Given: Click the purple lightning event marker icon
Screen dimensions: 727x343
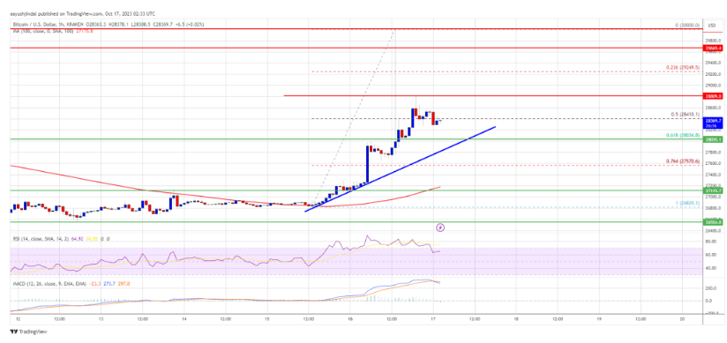Looking at the screenshot, I should click(x=441, y=227).
